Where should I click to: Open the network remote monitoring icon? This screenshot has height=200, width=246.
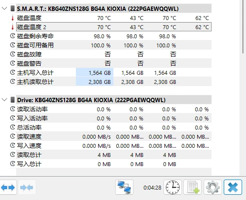(124, 187)
